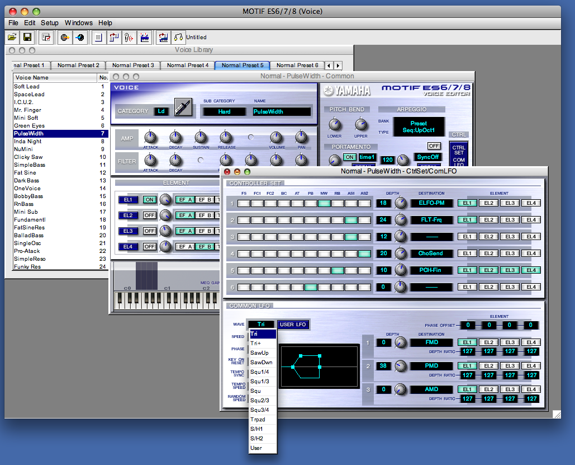Screen dimensions: 575x465
Task: Adjust the AMP Attack knob
Action: [150, 137]
